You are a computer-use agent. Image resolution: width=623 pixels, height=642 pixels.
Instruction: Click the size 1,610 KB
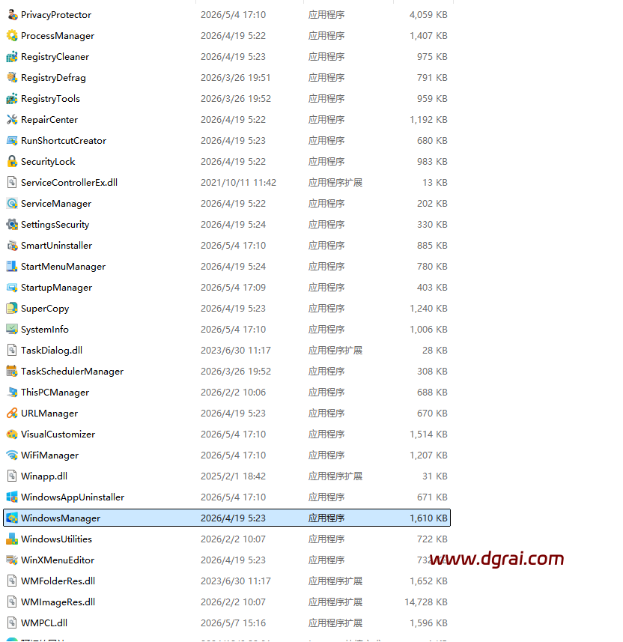point(428,518)
